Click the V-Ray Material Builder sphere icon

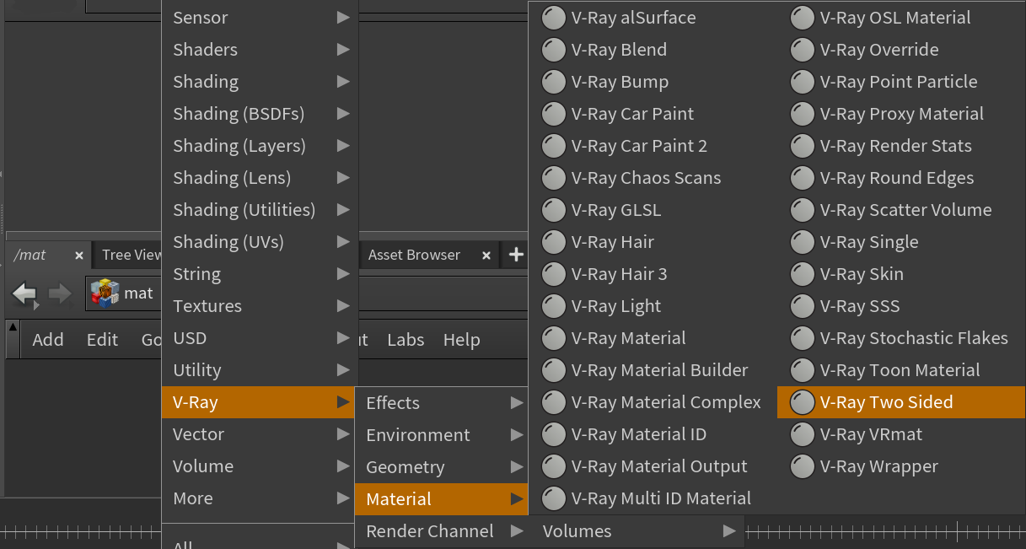(553, 370)
